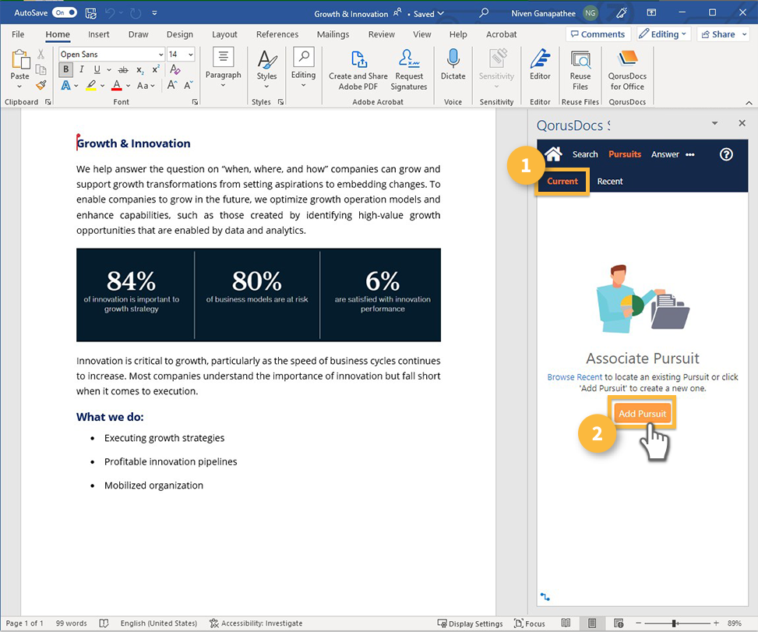Open Accessibility: Investigate status
This screenshot has width=758, height=632.
click(x=256, y=623)
